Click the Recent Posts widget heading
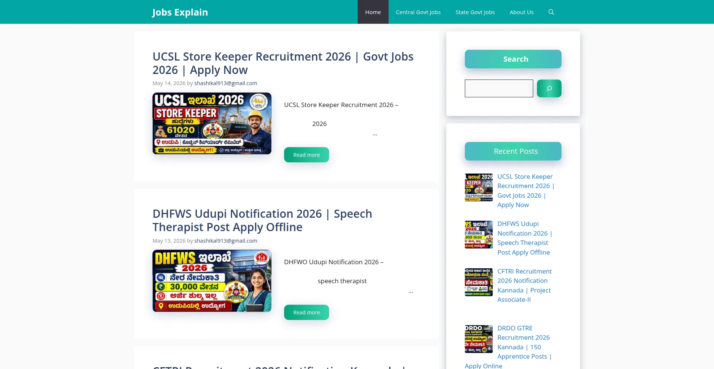This screenshot has width=714, height=369. click(x=513, y=151)
